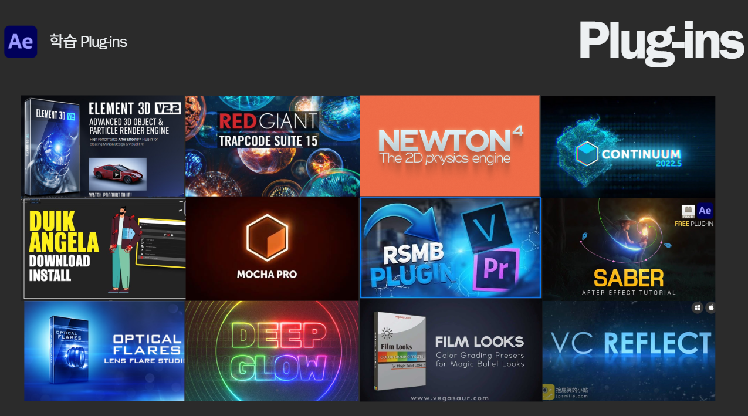This screenshot has width=748, height=416.
Task: Open the Element 3D V2.2 thumbnail
Action: (x=104, y=146)
